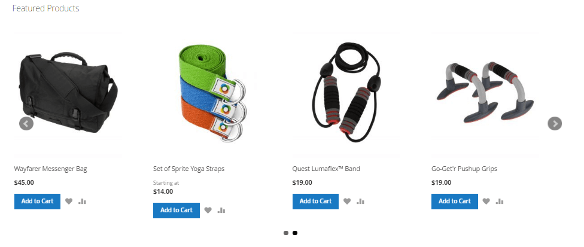This screenshot has height=247, width=584.
Task: Add Go-Get'r Pushup Grips to cart
Action: [454, 201]
